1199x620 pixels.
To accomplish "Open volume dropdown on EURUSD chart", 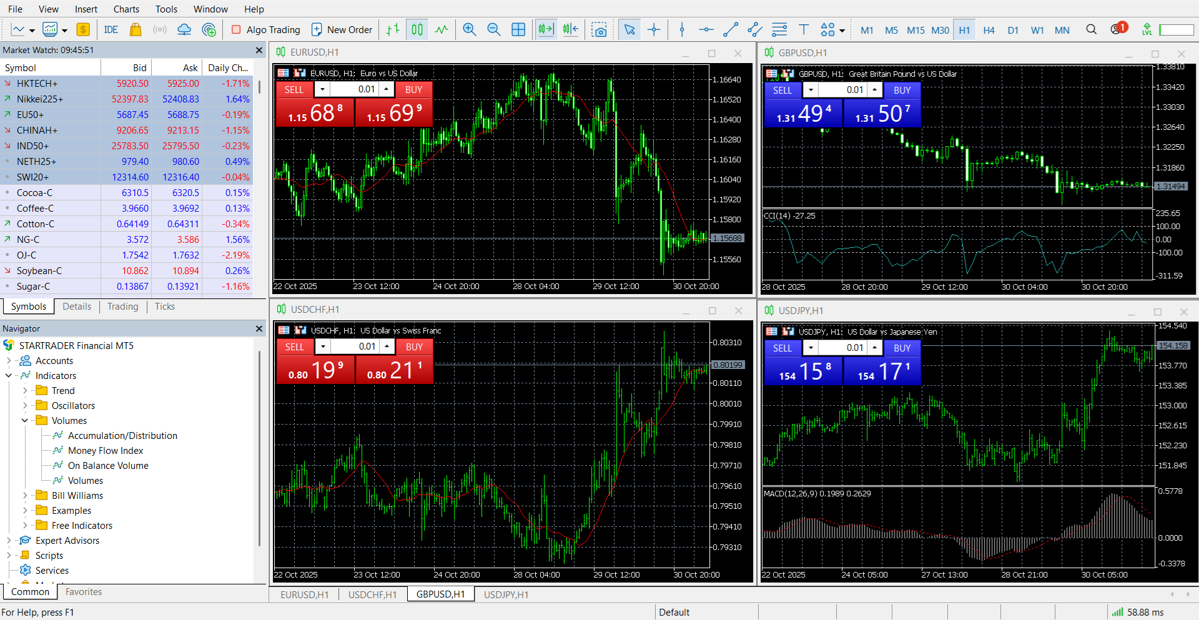I will click(322, 89).
